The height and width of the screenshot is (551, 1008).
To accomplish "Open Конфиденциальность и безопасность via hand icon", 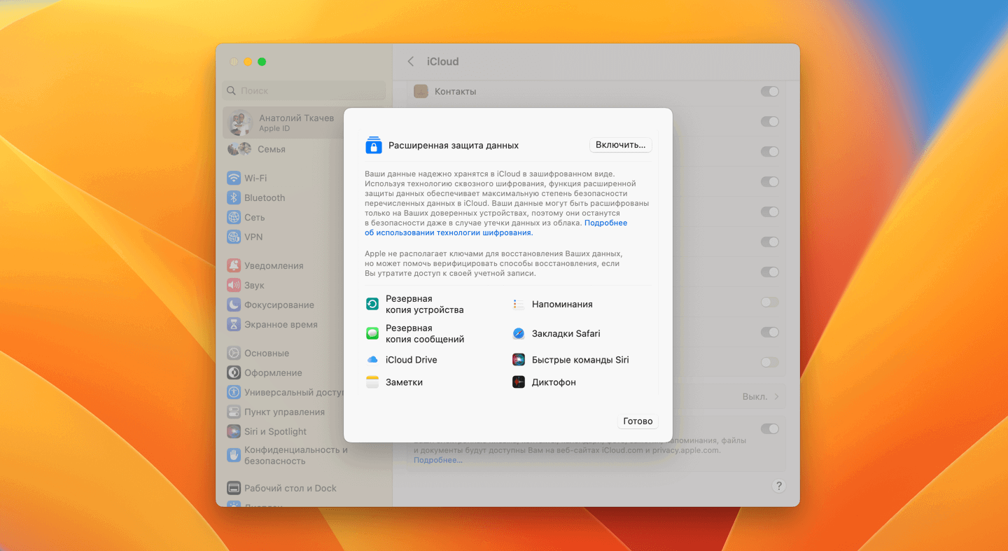I will tap(234, 455).
